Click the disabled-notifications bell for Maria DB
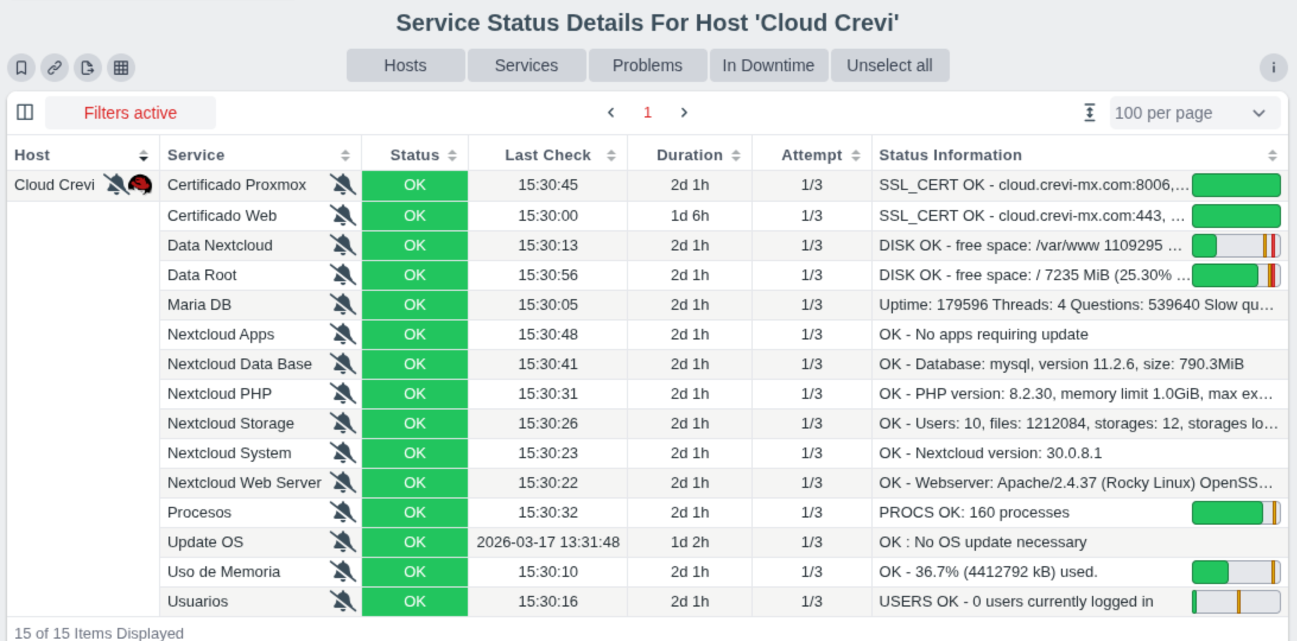Viewport: 1297px width, 641px height. (x=343, y=304)
